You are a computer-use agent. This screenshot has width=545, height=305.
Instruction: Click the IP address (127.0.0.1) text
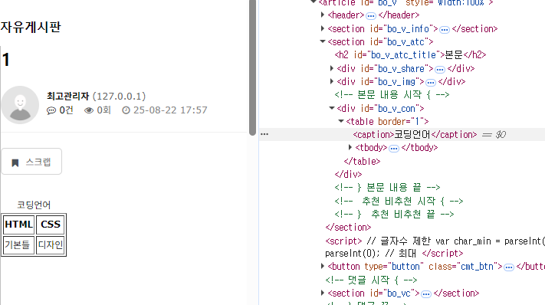[x=120, y=97]
